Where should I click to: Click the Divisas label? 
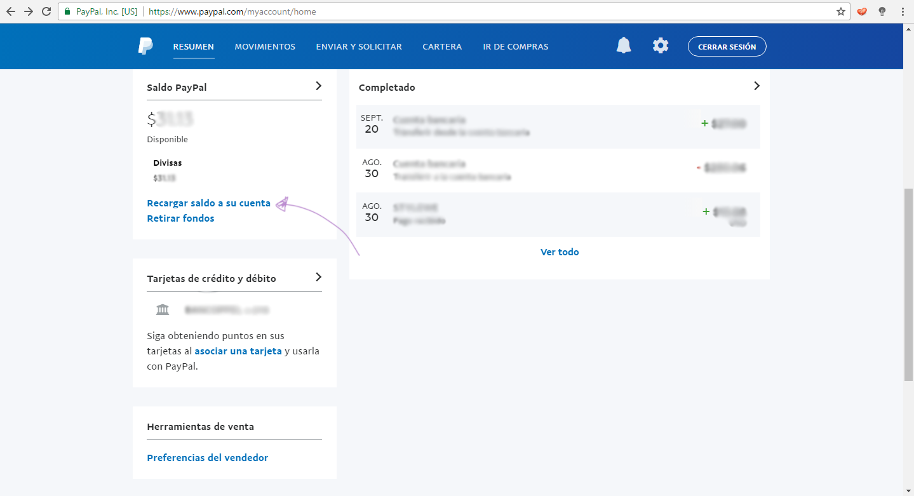[x=168, y=163]
